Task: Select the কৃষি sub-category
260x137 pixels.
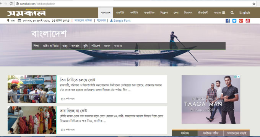Action: (85, 46)
